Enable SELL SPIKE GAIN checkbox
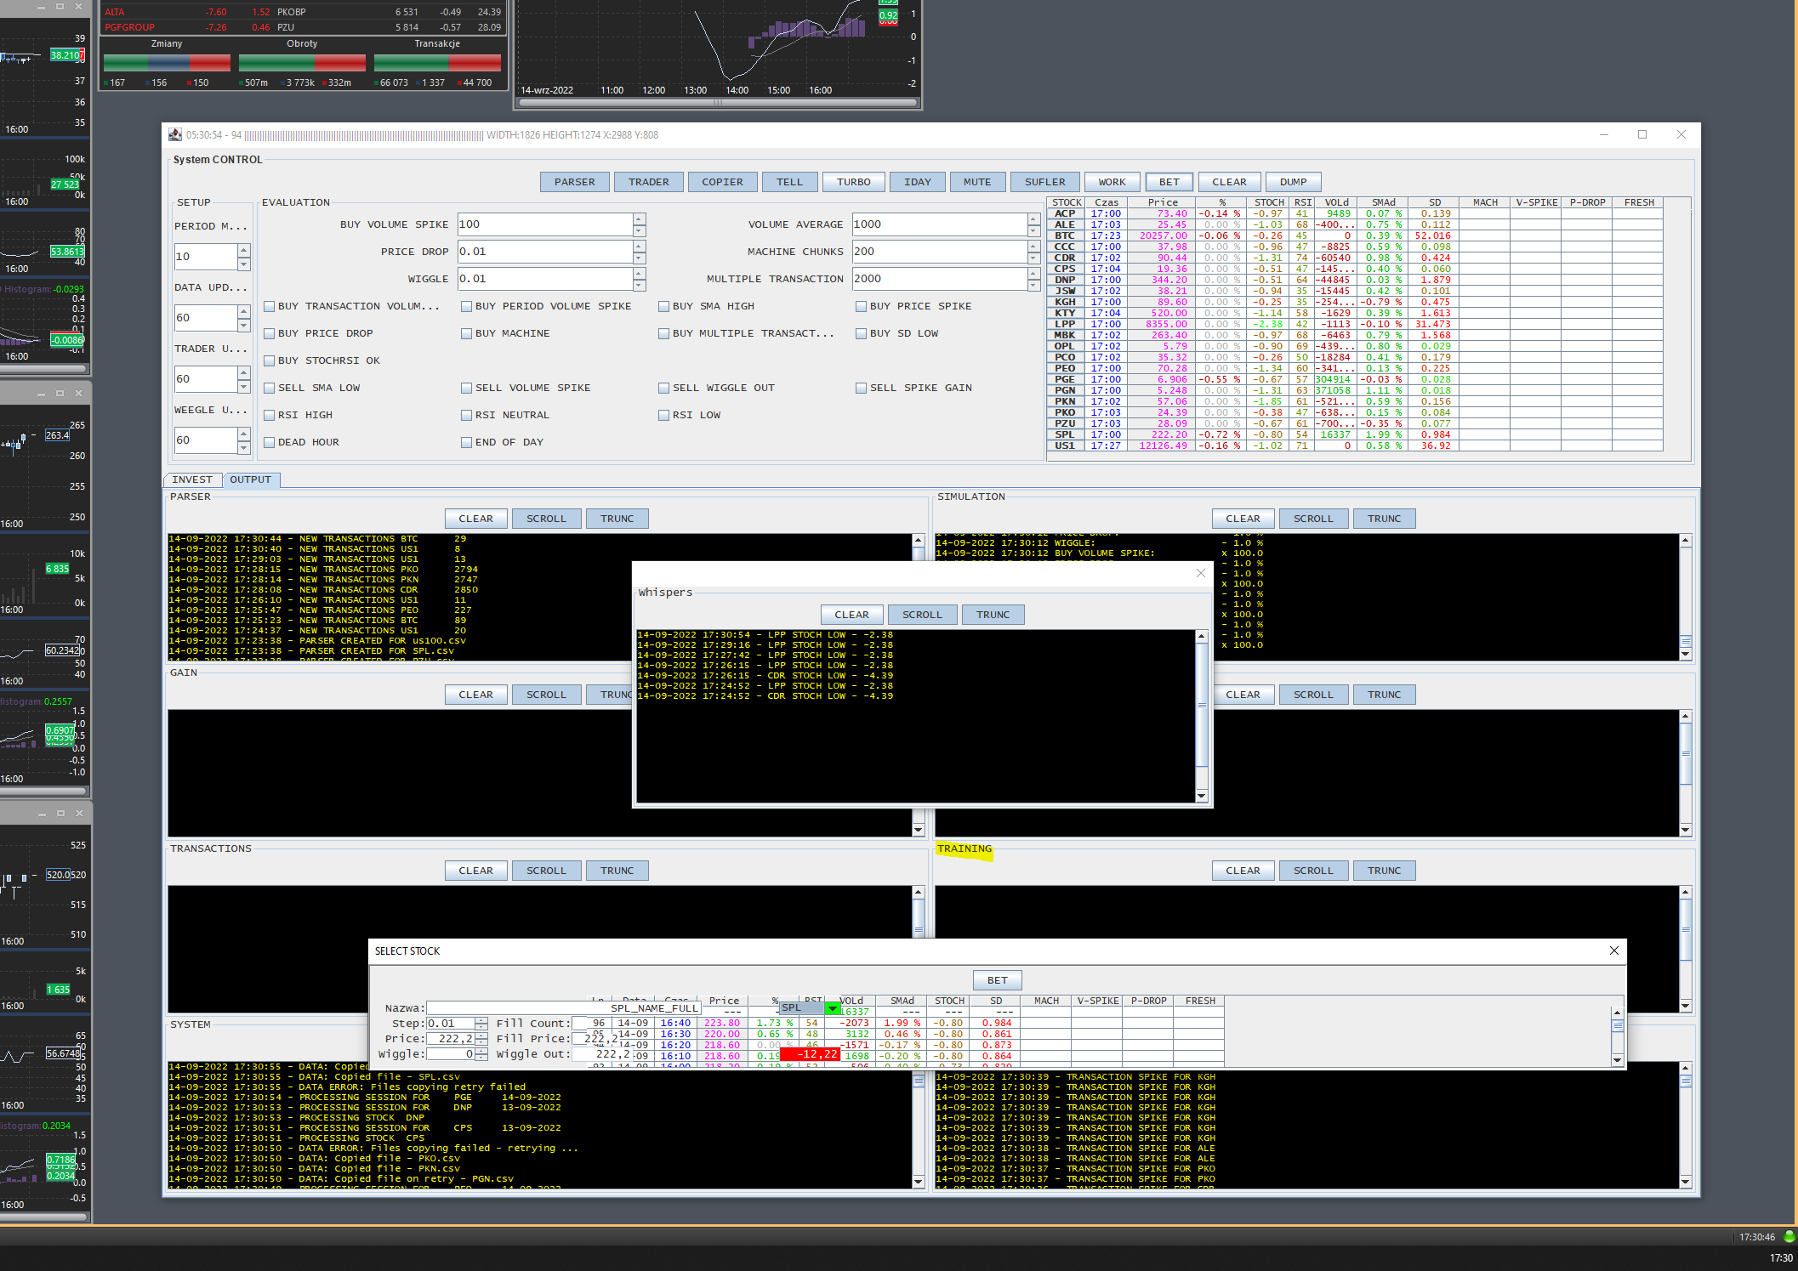Screen dimensions: 1798x1271 click(x=861, y=388)
